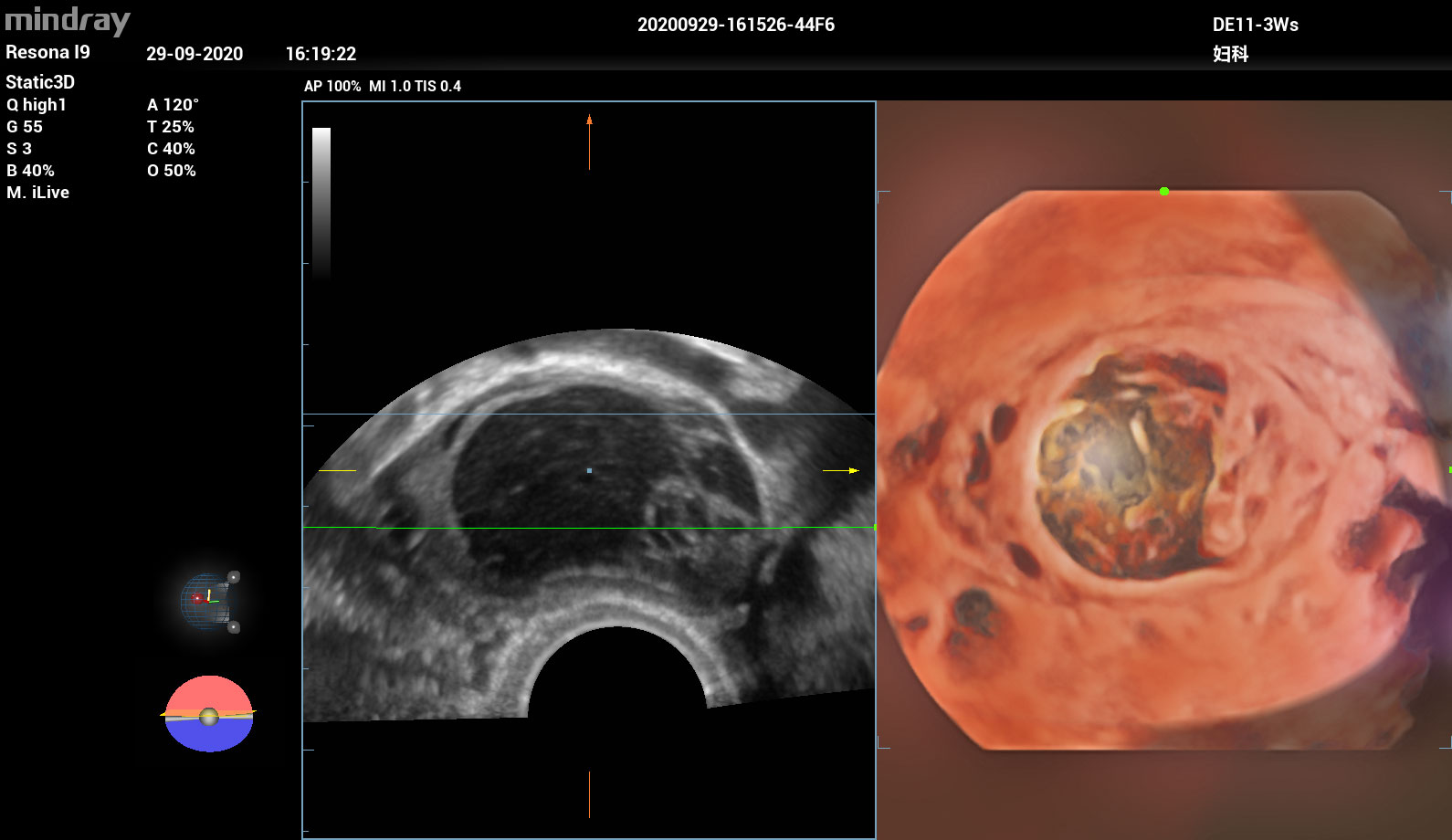This screenshot has width=1452, height=840.
Task: Select the green section line on the scan
Action: click(577, 528)
